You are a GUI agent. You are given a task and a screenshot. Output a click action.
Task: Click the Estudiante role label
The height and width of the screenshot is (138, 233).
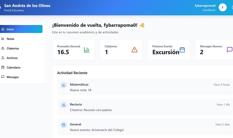point(209,10)
